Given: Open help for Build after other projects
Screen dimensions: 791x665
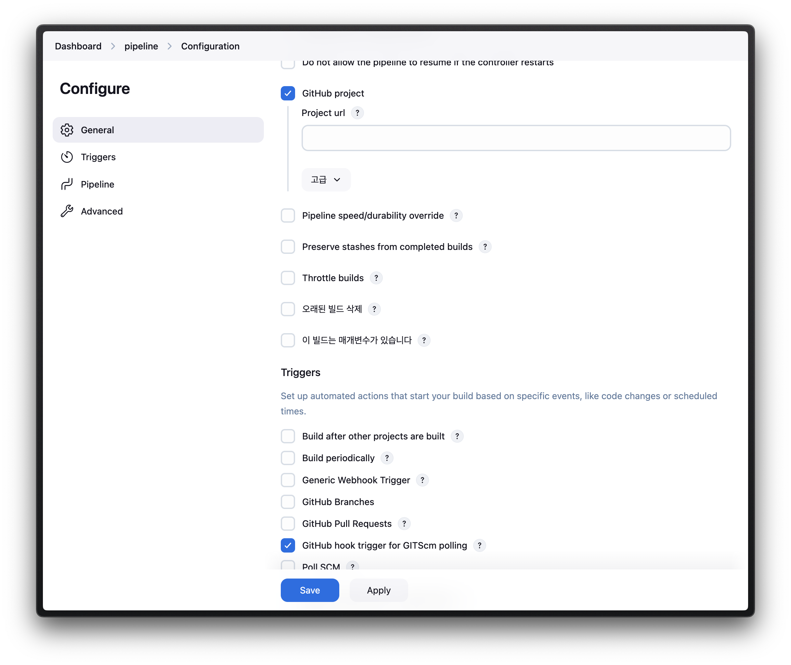Looking at the screenshot, I should [457, 437].
